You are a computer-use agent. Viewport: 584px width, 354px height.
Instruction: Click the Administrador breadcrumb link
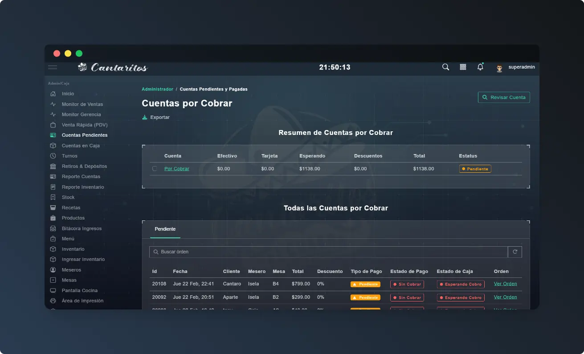point(157,90)
